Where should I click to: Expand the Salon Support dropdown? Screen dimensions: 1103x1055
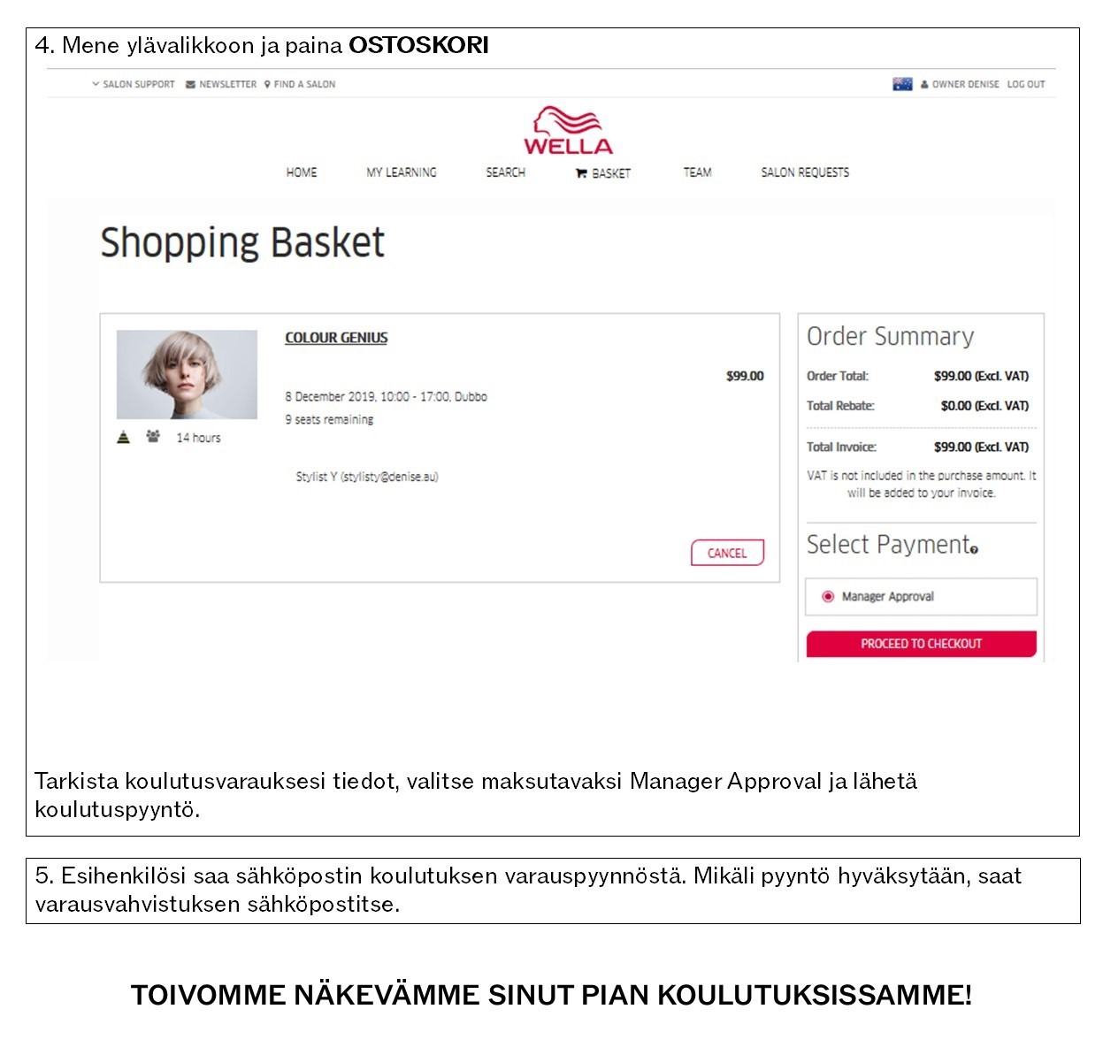(x=134, y=85)
